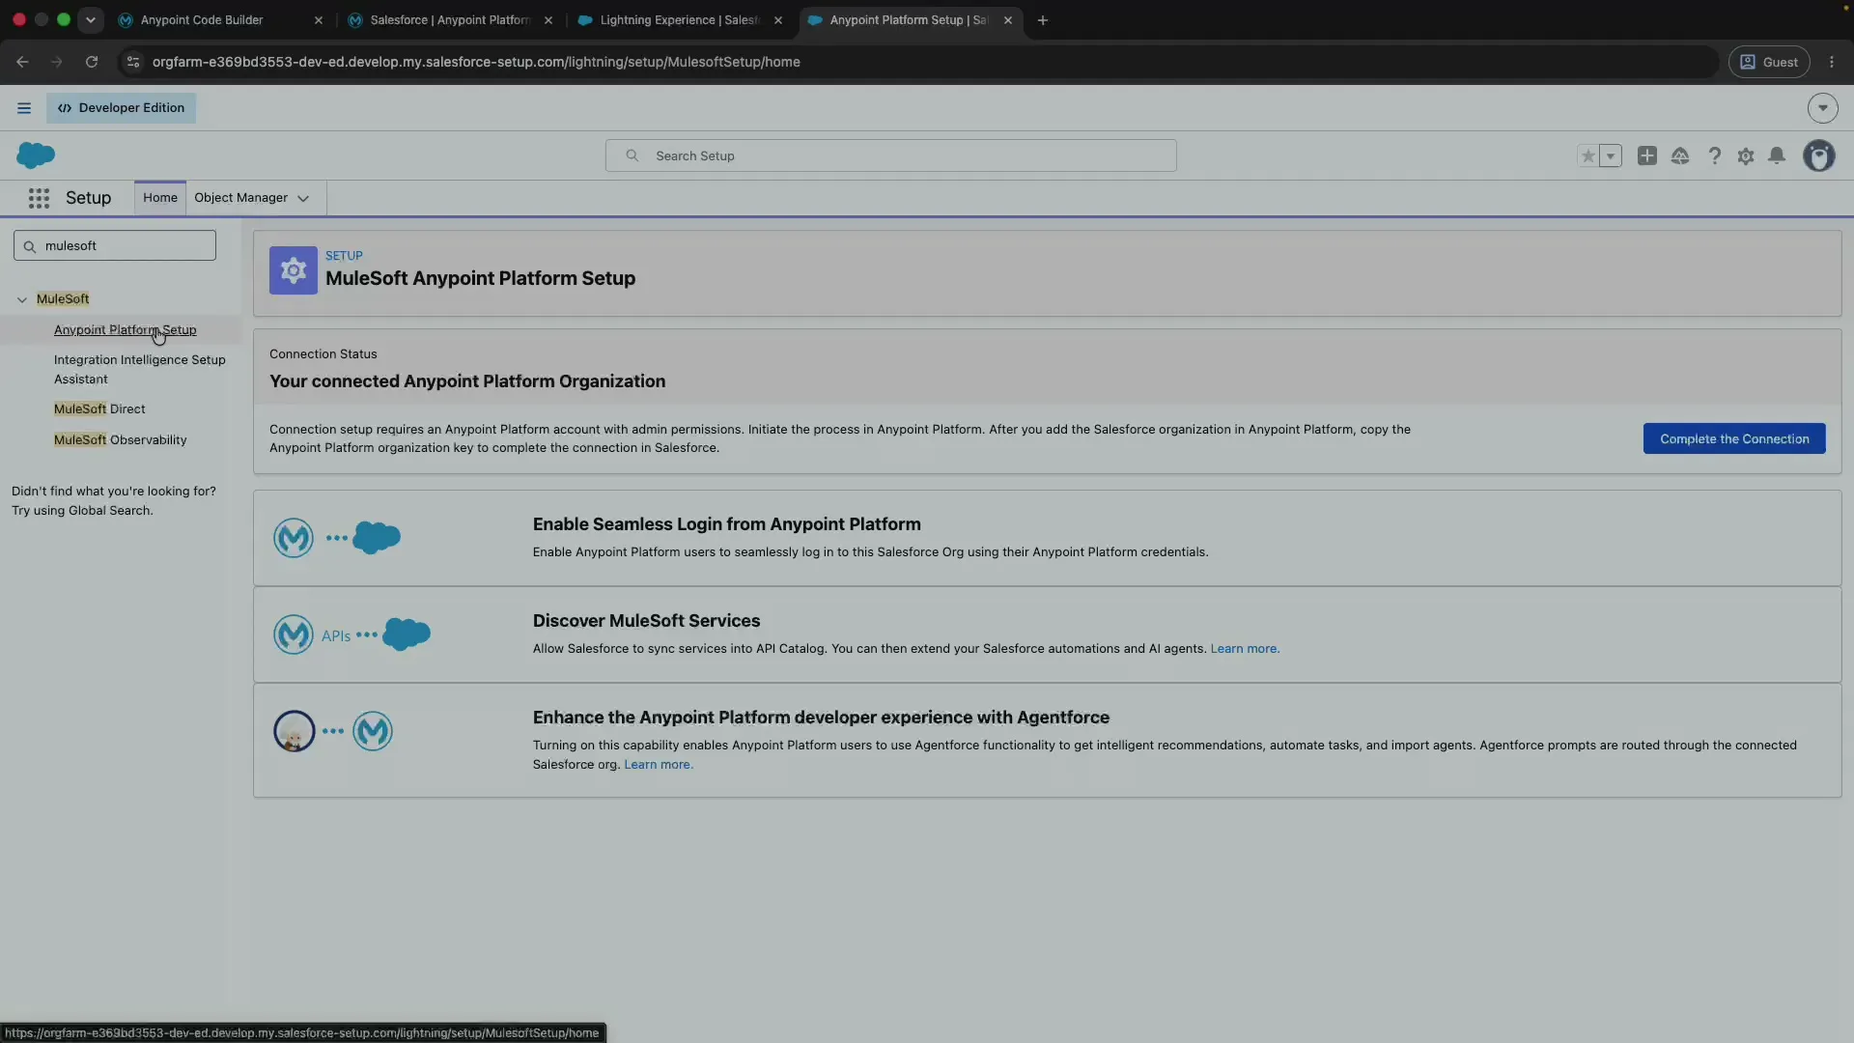
Task: Click the Enable Seamless Login from Anypoint Platform heading
Action: [726, 524]
